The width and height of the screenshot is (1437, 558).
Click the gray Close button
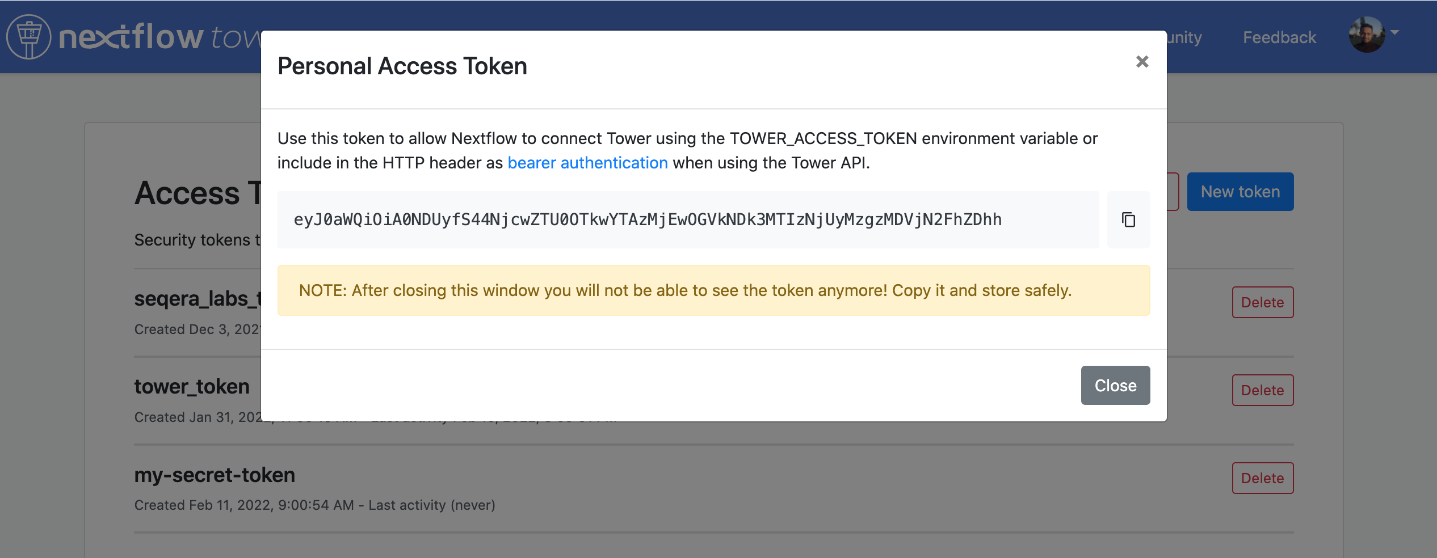point(1115,385)
